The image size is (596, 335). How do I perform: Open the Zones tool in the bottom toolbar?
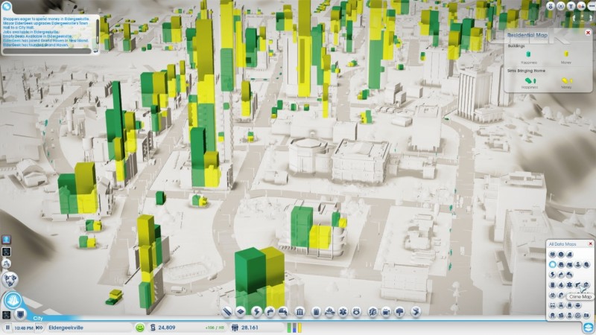241,312
